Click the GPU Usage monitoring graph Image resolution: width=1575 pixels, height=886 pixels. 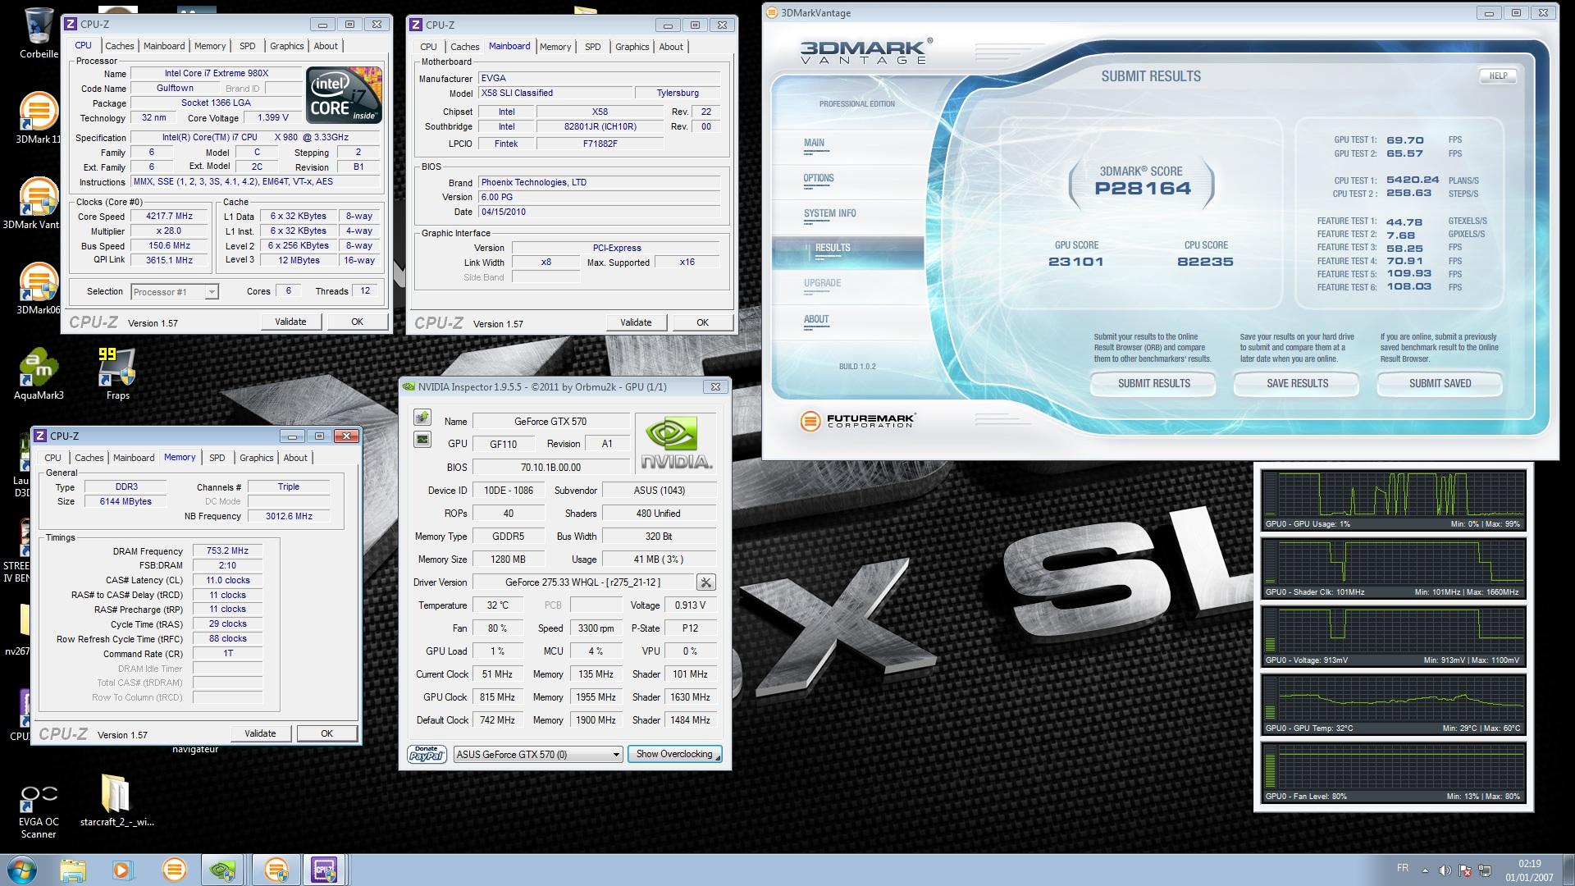pyautogui.click(x=1393, y=500)
